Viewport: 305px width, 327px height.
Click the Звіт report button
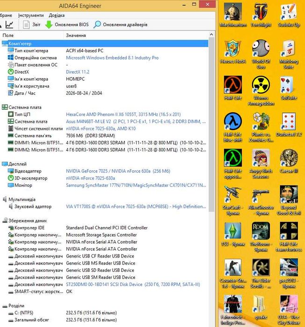click(x=31, y=25)
